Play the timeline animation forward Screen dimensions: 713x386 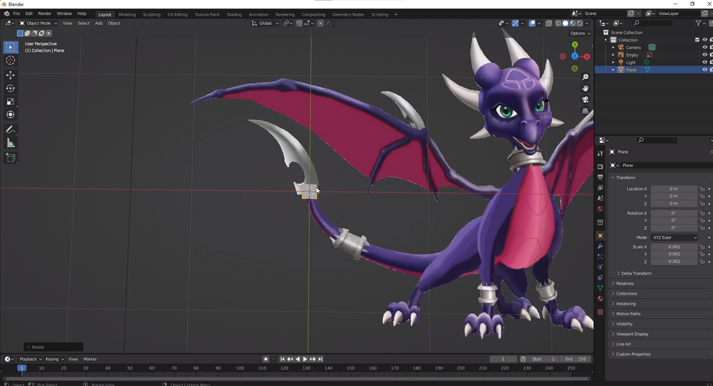pyautogui.click(x=305, y=359)
